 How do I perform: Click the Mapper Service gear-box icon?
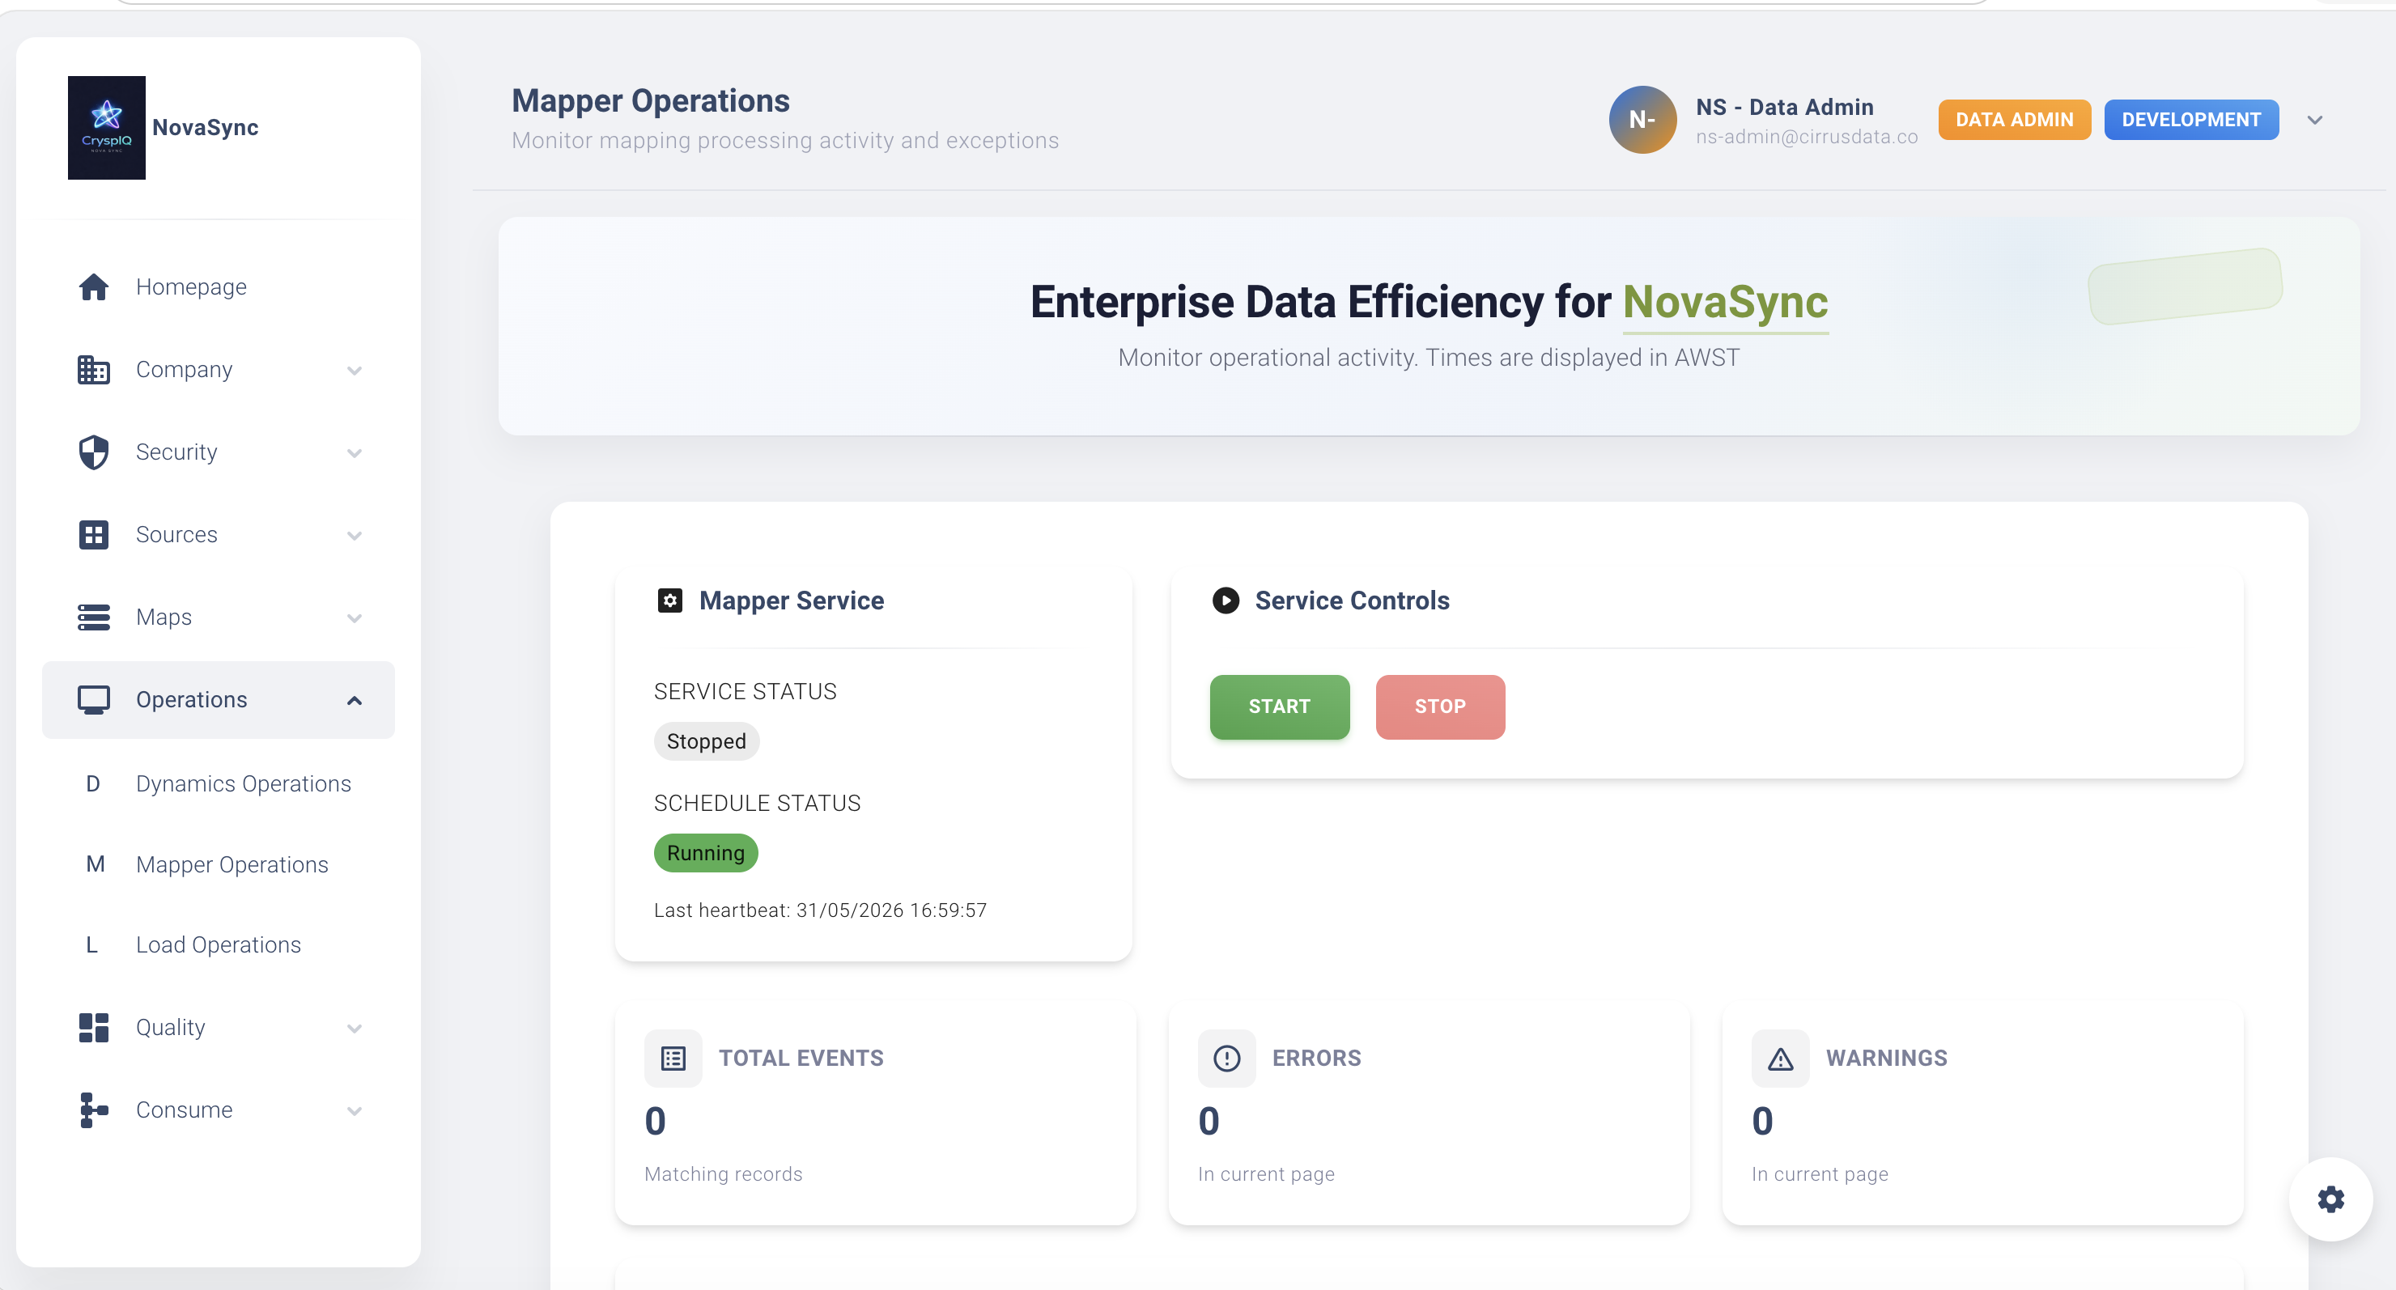[669, 600]
